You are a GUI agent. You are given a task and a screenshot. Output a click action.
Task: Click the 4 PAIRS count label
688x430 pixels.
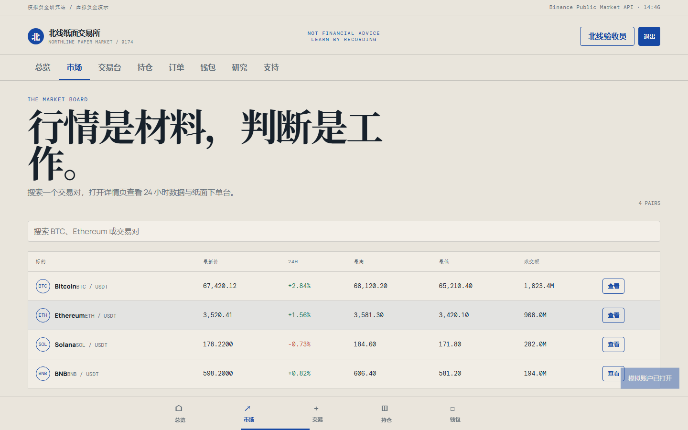click(x=649, y=203)
